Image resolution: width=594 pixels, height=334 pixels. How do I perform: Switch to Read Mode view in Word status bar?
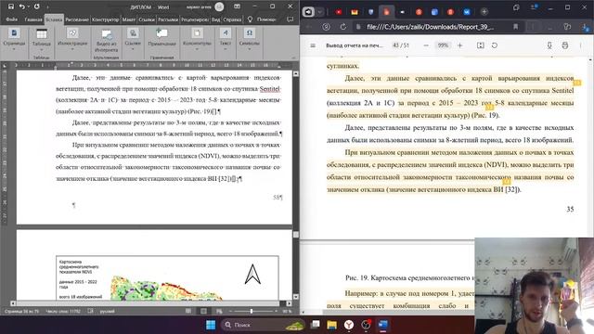(x=188, y=311)
